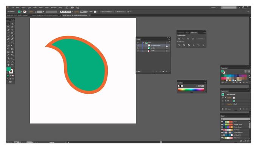The width and height of the screenshot is (257, 149).
Task: Open fill color dropdown in control bar
Action: click(22, 12)
